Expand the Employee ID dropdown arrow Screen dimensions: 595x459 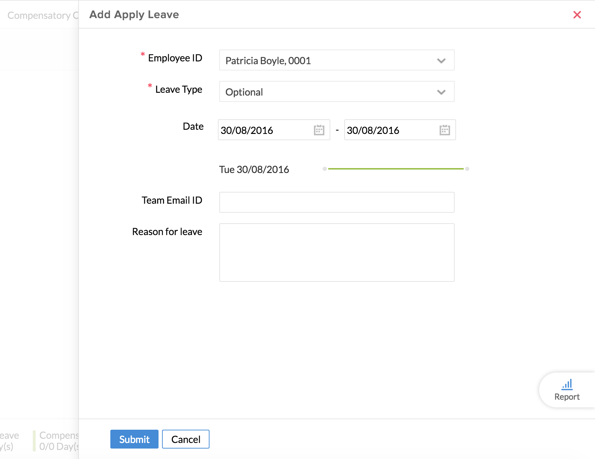tap(441, 61)
